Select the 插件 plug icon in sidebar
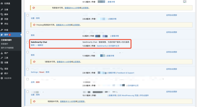This screenshot has height=107, width=197. 2,35
